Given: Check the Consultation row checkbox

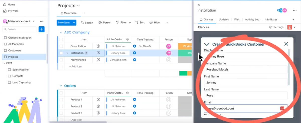Looking at the screenshot, I should pyautogui.click(x=61, y=46).
